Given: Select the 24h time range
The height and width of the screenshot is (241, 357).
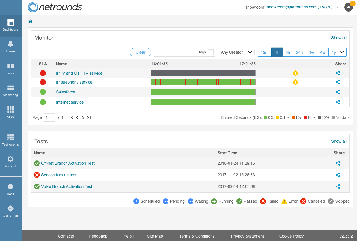Looking at the screenshot, I should [299, 52].
